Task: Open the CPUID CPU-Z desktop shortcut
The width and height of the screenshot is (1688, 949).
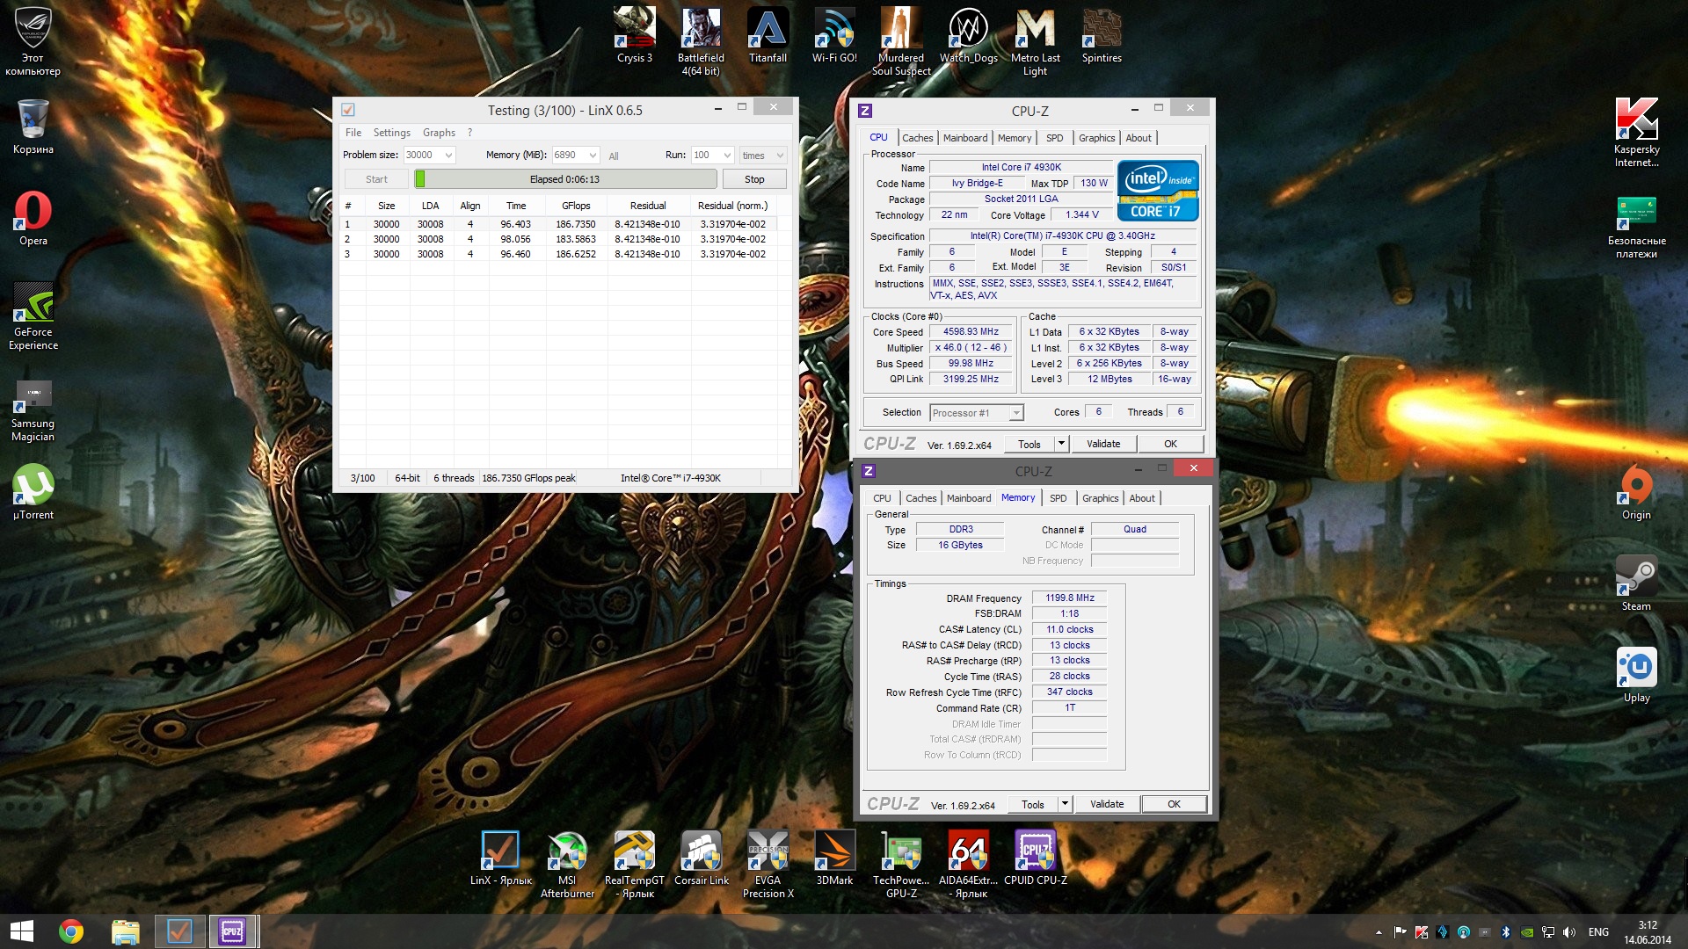Action: coord(1035,858)
